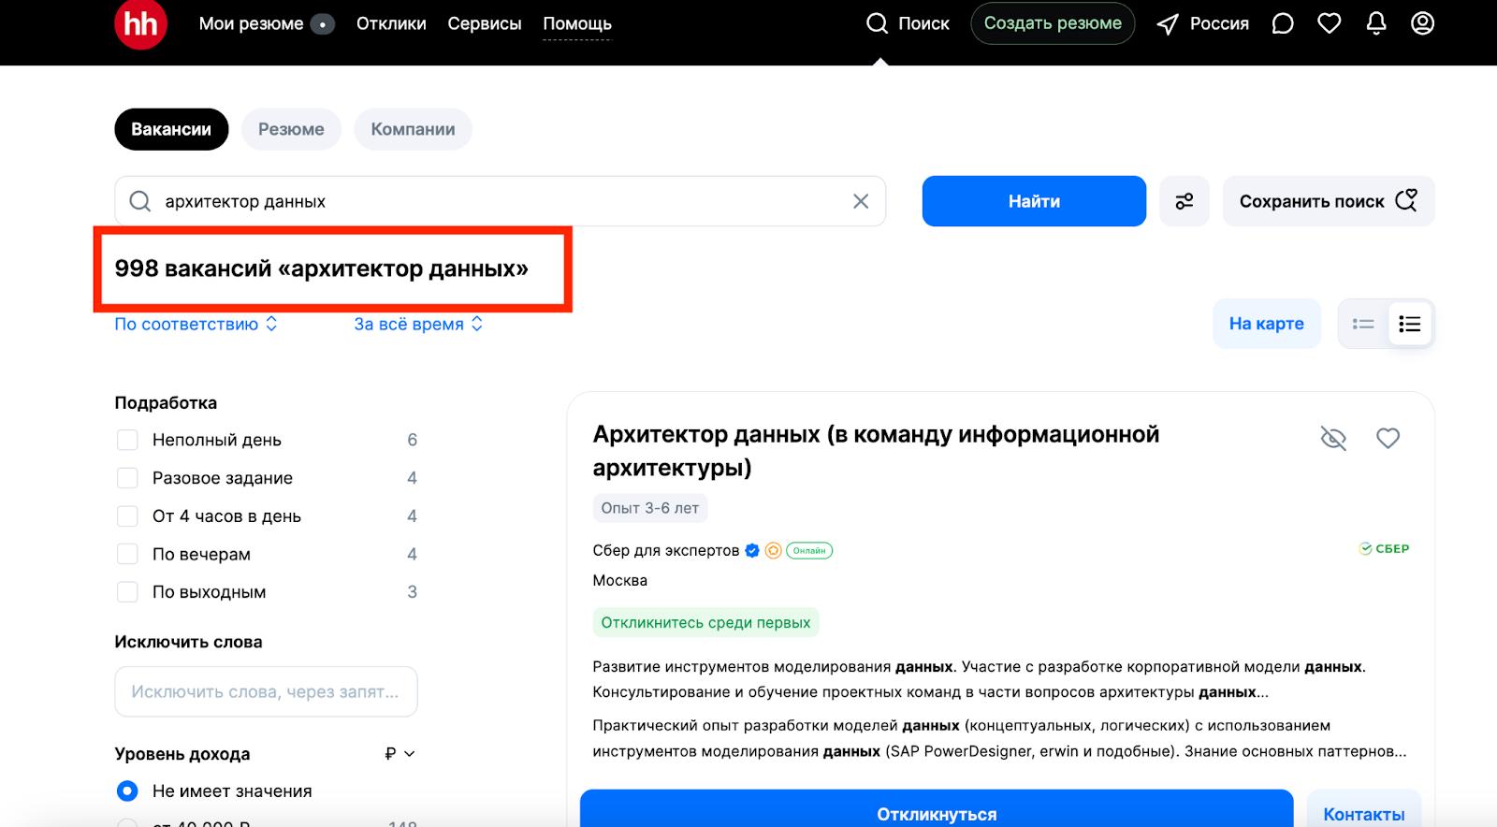
Task: Add Сбер vacancy to favorites
Action: (1388, 438)
